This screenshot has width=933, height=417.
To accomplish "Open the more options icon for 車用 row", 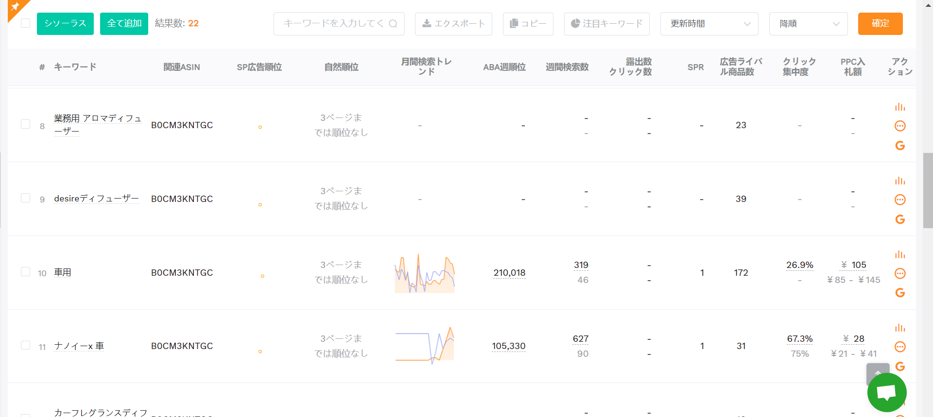I will click(900, 273).
